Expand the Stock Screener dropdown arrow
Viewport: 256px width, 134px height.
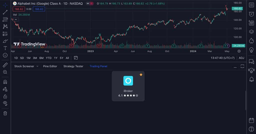pyautogui.click(x=37, y=66)
